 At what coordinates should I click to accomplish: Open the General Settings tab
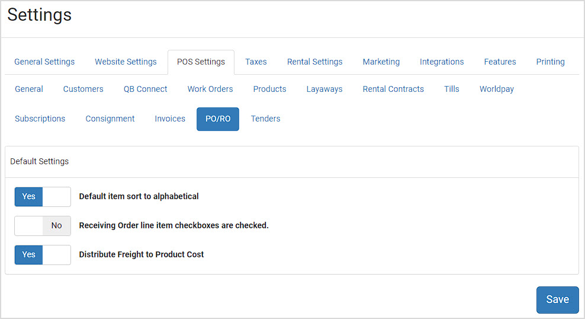point(44,62)
